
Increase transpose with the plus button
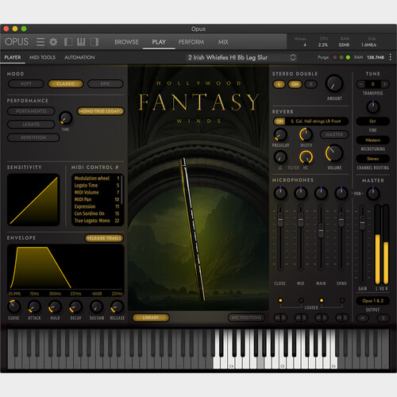point(385,84)
